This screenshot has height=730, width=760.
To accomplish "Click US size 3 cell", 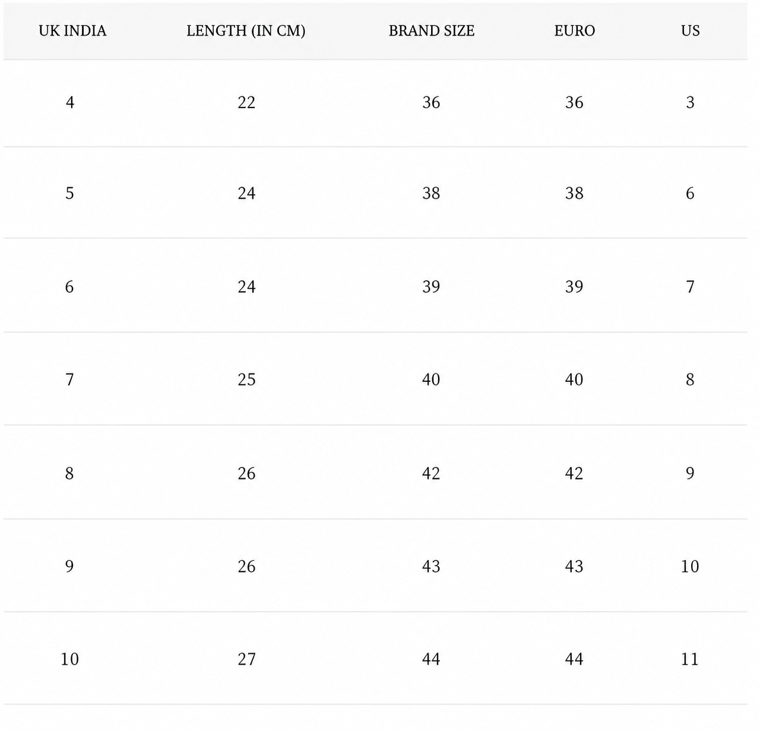I will coord(690,103).
